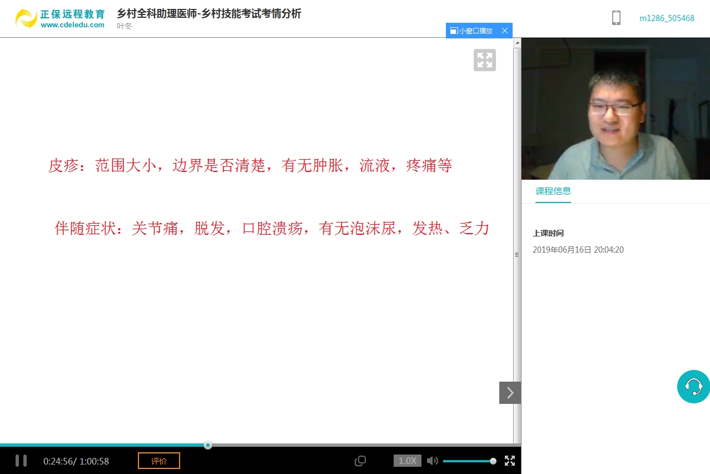Expand the slide with the gray fullscreen icon
This screenshot has height=474, width=710.
pyautogui.click(x=484, y=60)
